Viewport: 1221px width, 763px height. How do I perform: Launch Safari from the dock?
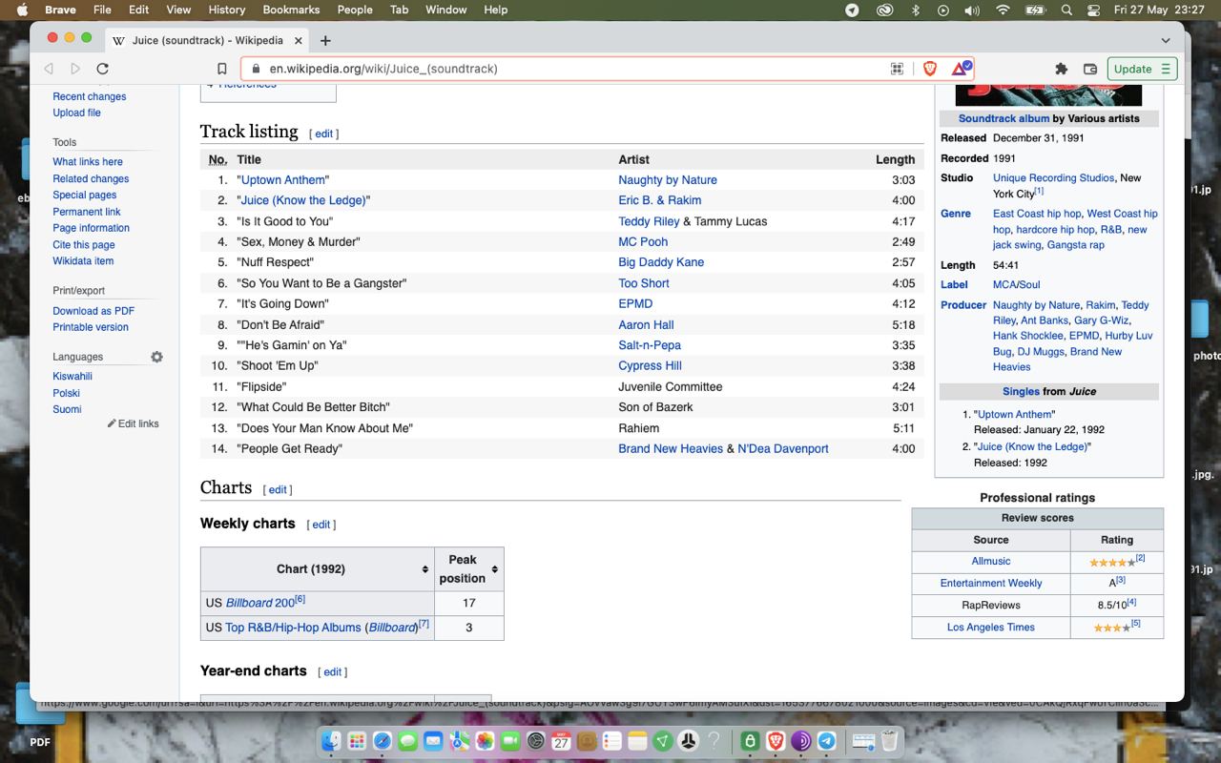click(x=383, y=741)
